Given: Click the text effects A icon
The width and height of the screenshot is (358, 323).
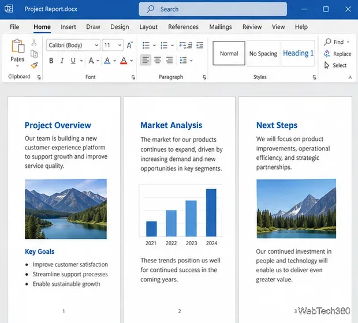Looking at the screenshot, I should coord(91,61).
